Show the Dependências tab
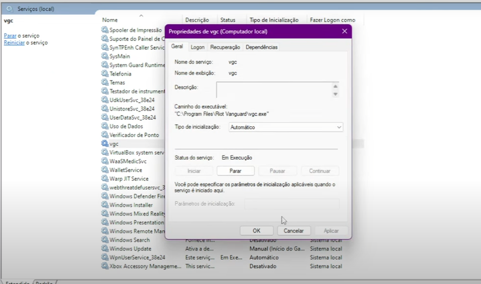 click(x=262, y=47)
